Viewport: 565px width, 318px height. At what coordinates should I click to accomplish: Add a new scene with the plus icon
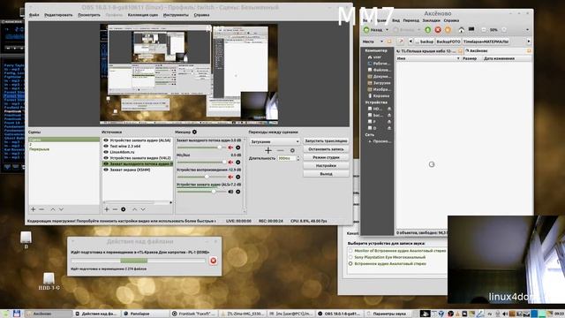[34, 209]
